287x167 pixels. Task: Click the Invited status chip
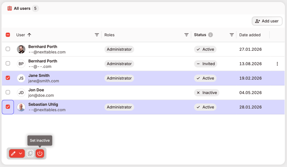pyautogui.click(x=206, y=64)
